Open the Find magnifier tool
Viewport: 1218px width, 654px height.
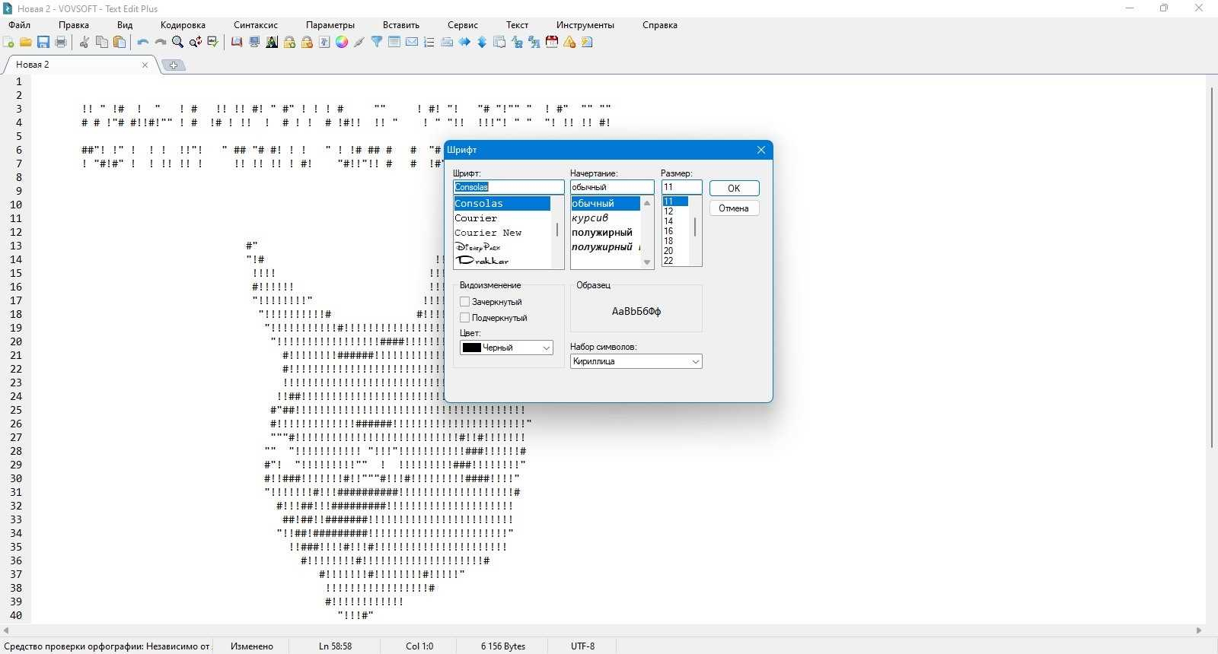pyautogui.click(x=178, y=43)
